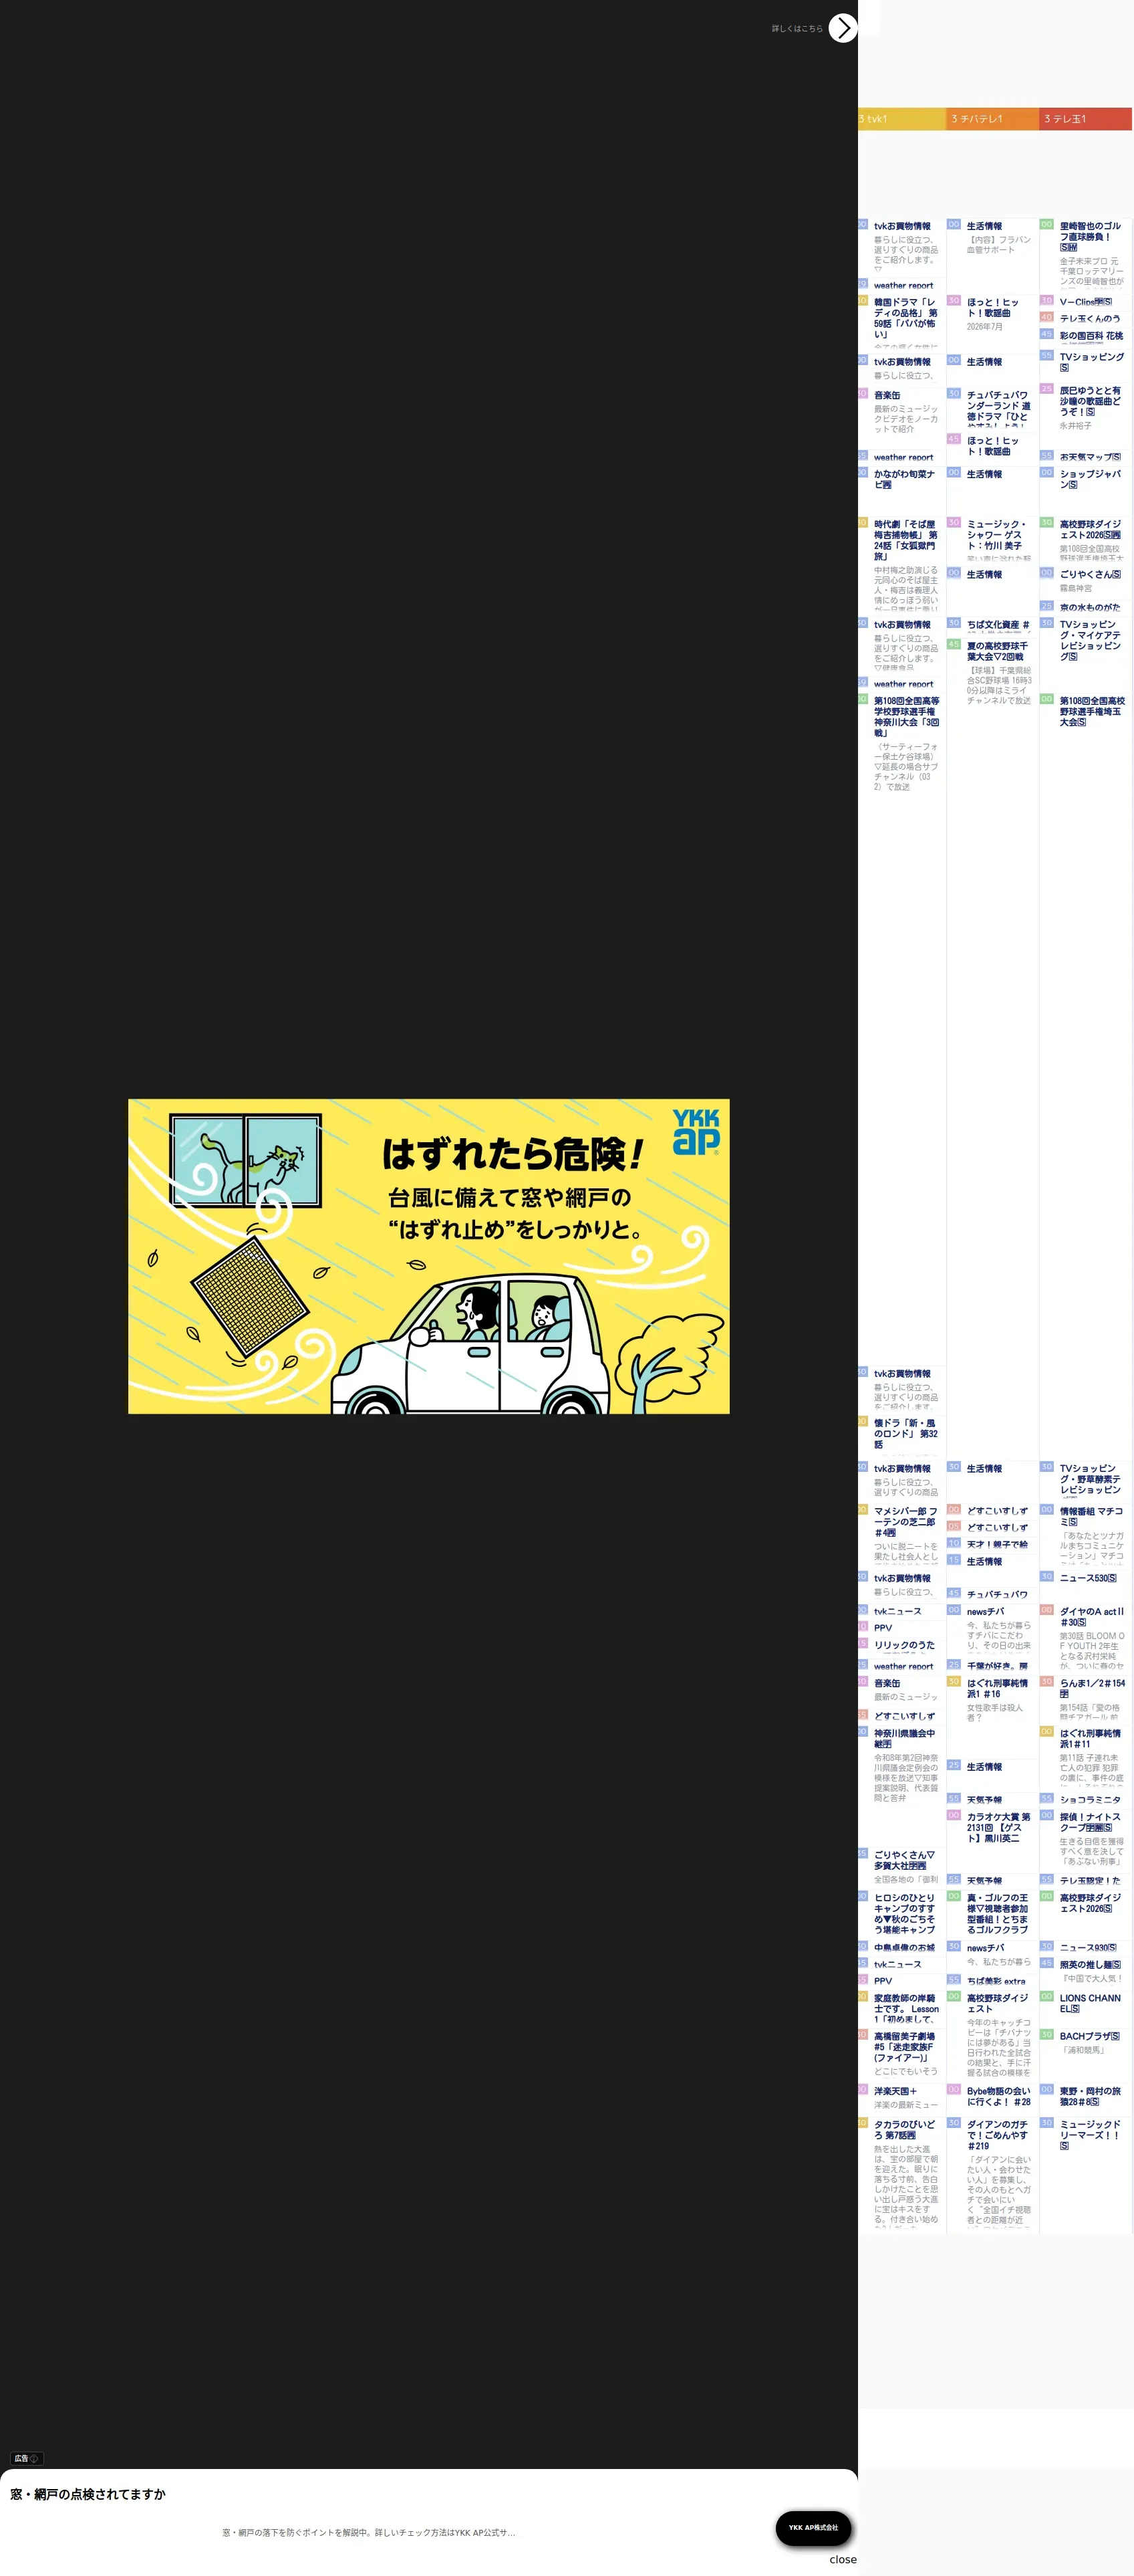The width and height of the screenshot is (1134, 2576).
Task: Open 探偵！ナイトスクープ listing
Action: pyautogui.click(x=1091, y=1821)
